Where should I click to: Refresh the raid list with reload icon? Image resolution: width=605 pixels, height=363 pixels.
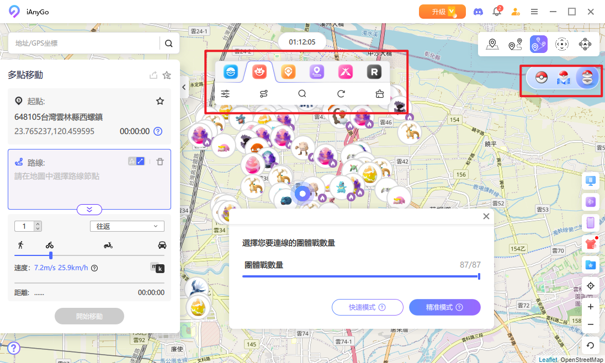point(341,94)
